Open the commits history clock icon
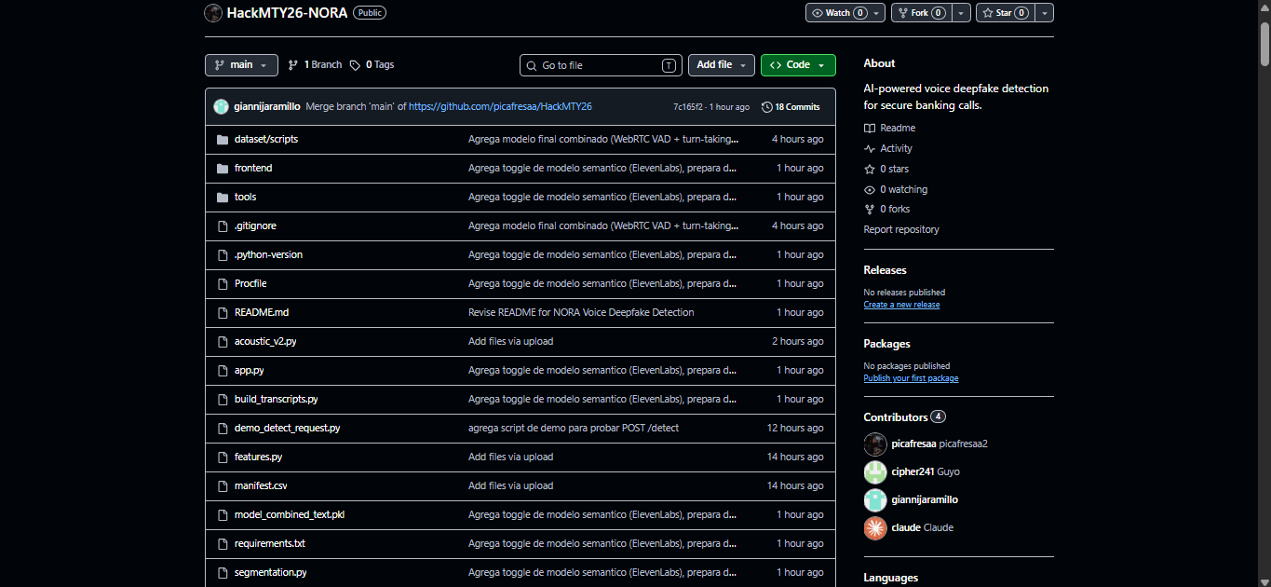 click(x=767, y=107)
